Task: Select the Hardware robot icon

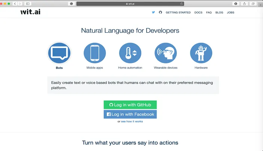Action: (x=201, y=53)
